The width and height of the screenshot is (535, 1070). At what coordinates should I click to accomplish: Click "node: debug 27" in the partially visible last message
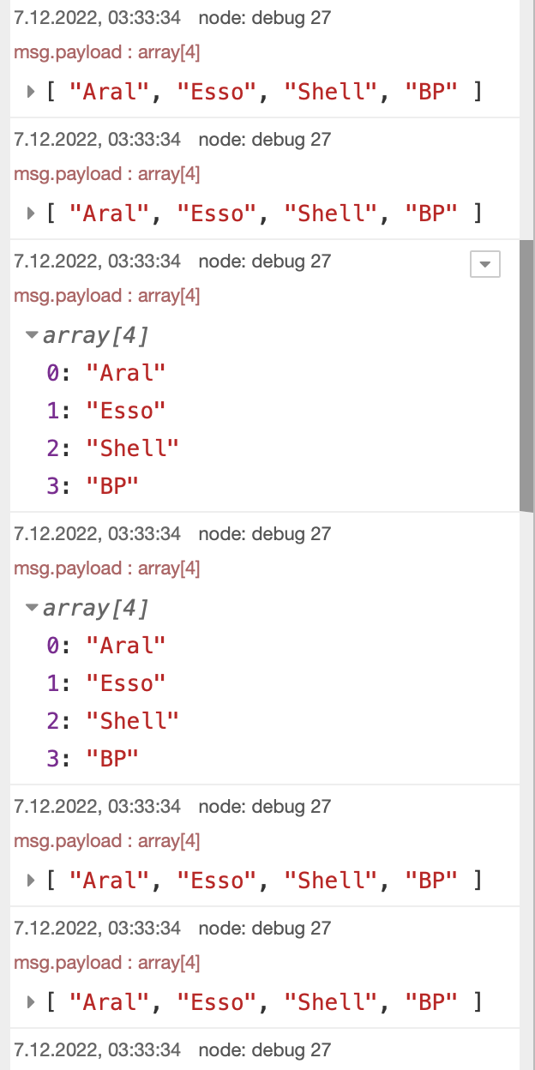pyautogui.click(x=264, y=1050)
